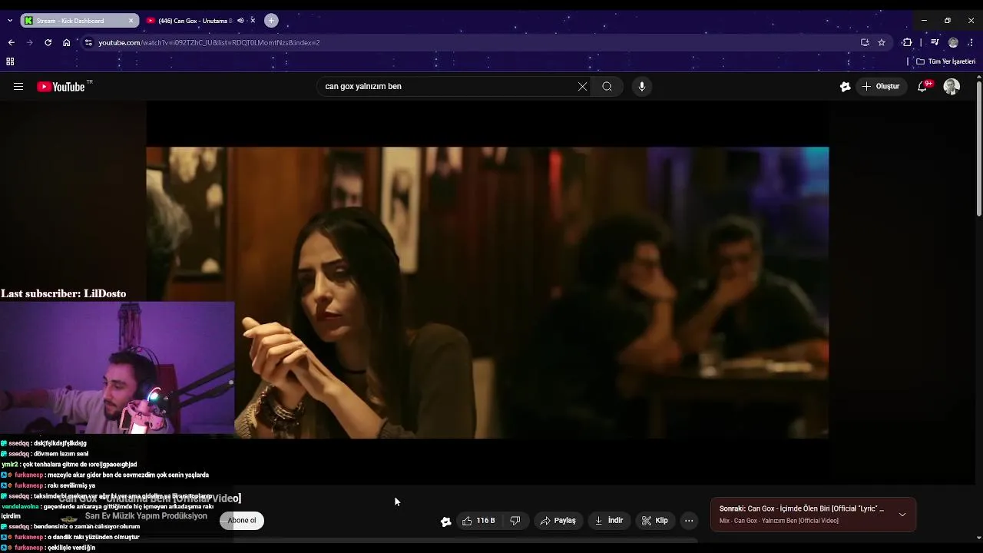The image size is (983, 553).
Task: Open more actions three-dot menu under video
Action: pos(689,521)
